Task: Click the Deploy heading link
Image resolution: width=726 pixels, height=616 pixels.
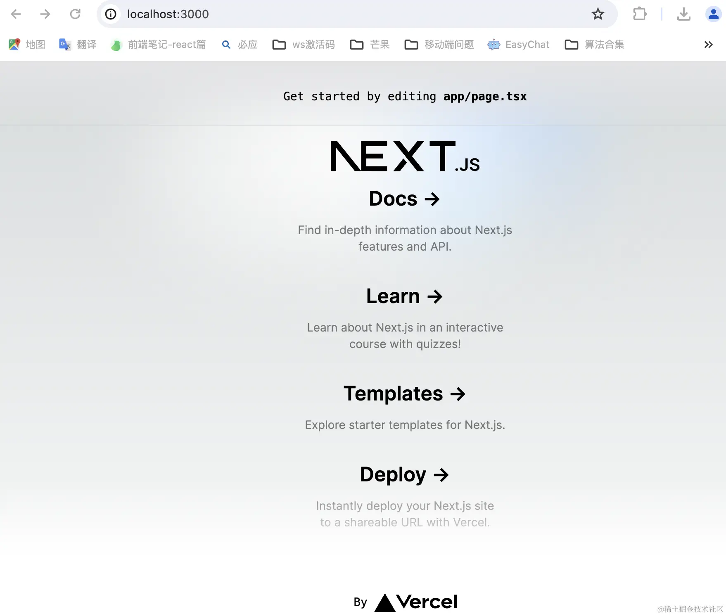Action: (405, 474)
